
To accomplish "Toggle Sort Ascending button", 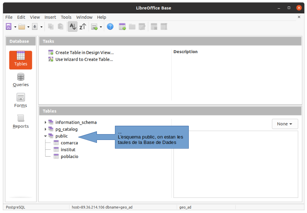I will 73,26.
